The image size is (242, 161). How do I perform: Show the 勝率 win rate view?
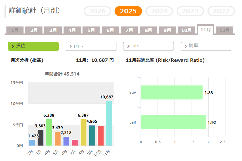[206, 46]
